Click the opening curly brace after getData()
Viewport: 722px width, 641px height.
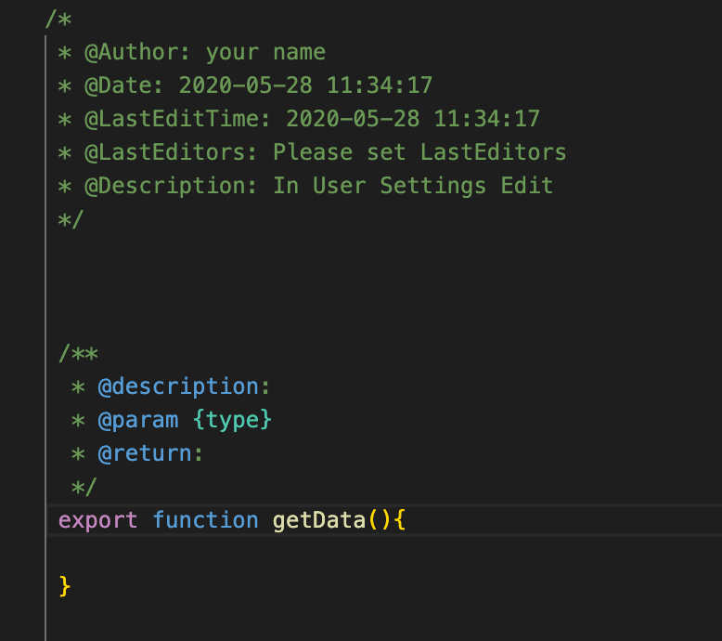400,520
